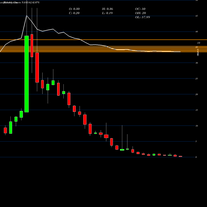The image size is (207, 207).
Task: Select the high value H: 0.36
Action: point(108,9)
